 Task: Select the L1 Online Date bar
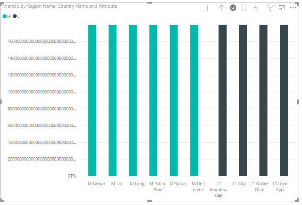(263, 100)
